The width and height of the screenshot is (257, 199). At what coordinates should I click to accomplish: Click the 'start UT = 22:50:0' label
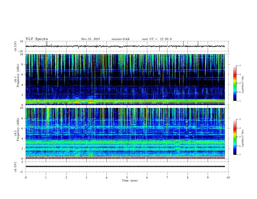point(157,39)
